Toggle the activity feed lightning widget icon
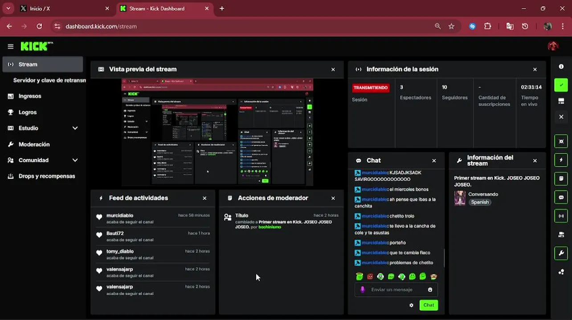572x320 pixels. click(x=561, y=160)
